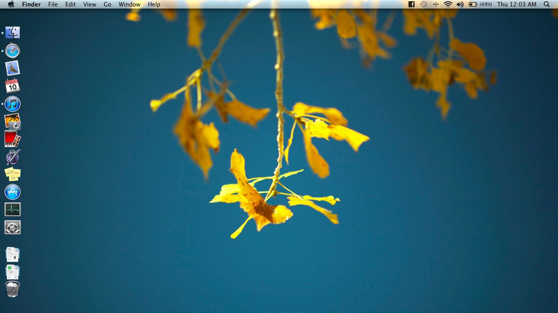Open the Bluetooth status menu

point(436,4)
